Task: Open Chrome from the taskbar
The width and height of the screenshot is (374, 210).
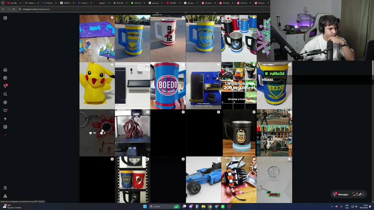Action: click(x=210, y=206)
